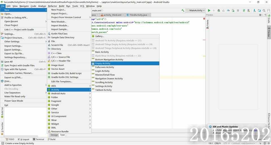Expand the XML submenu

pyautogui.click(x=69, y=128)
